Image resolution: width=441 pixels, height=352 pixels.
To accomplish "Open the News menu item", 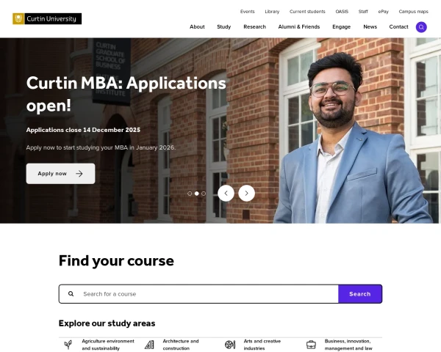I will [370, 26].
